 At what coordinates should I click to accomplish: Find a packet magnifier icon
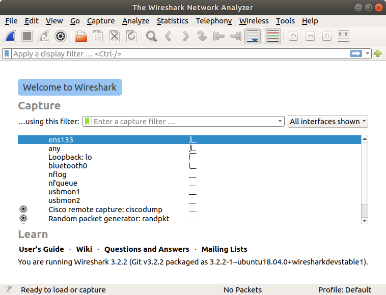point(151,37)
